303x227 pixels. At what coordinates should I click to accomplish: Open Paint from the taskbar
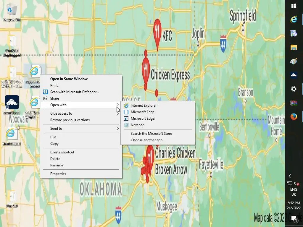point(294,61)
